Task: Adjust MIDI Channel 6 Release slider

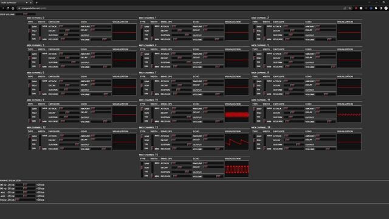Action: click(69, 94)
